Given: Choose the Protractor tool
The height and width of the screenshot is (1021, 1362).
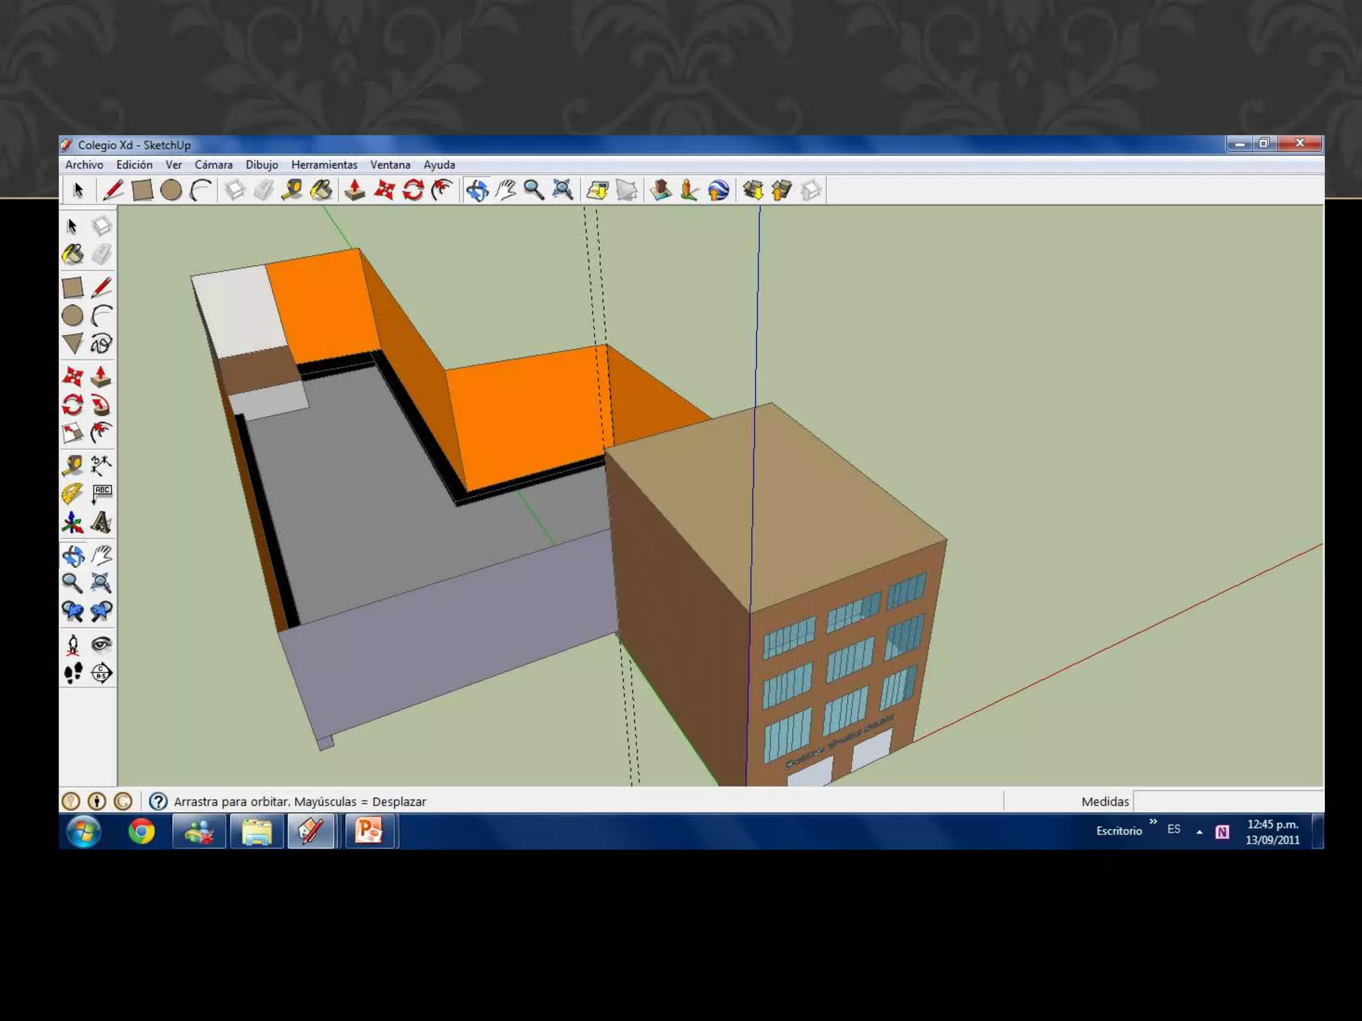Looking at the screenshot, I should point(72,494).
